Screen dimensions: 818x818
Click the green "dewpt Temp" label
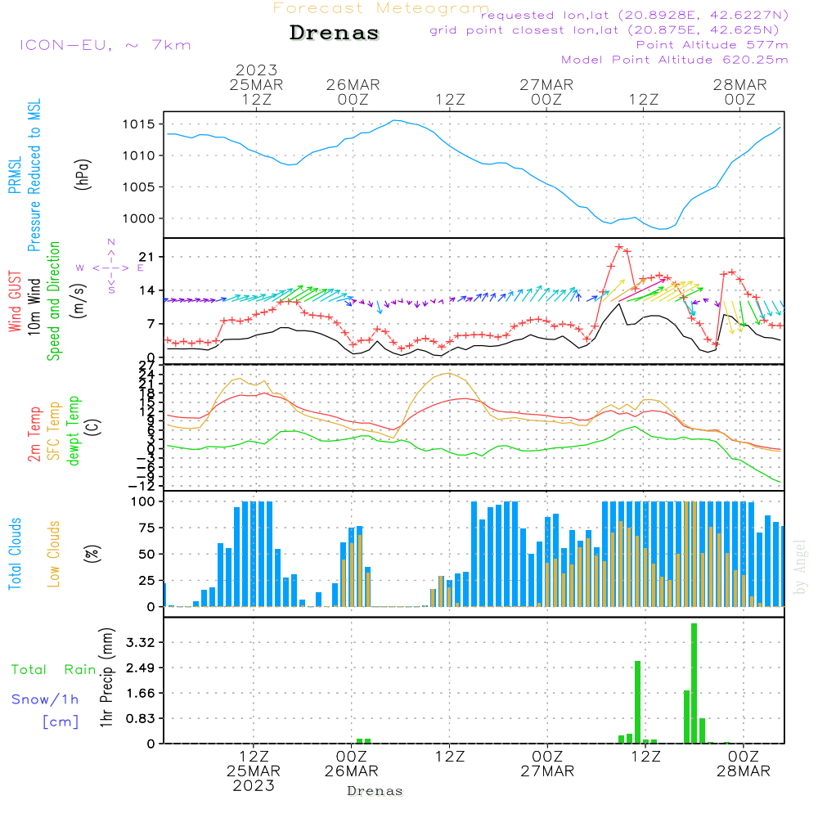[73, 430]
